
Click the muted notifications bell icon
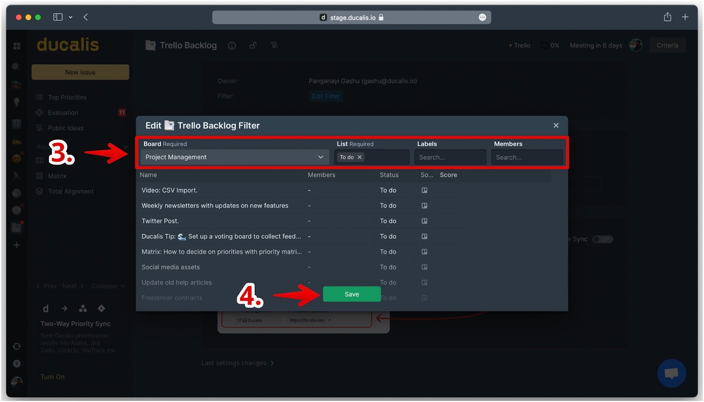click(274, 45)
